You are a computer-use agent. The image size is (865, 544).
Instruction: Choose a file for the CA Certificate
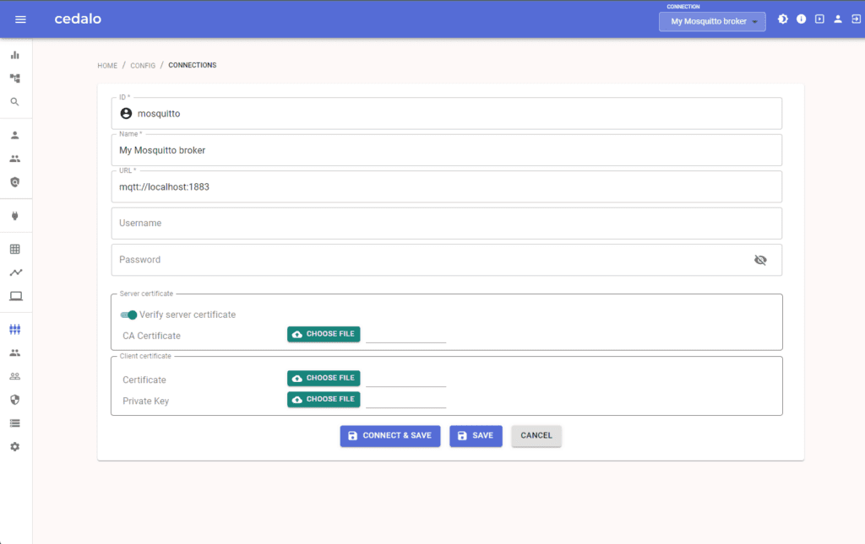pos(324,334)
